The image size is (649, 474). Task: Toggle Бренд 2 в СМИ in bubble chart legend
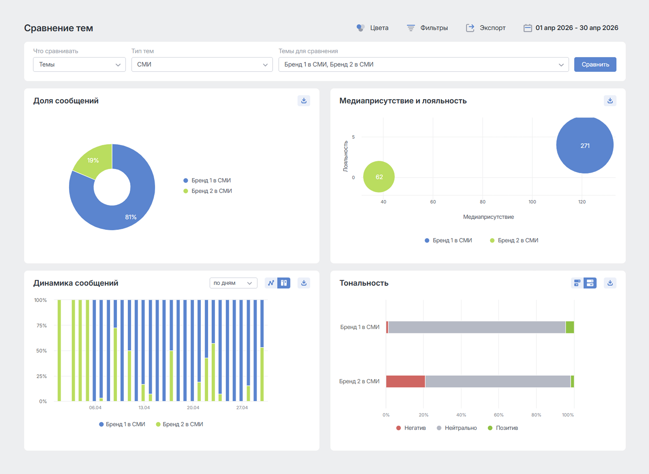tap(514, 240)
